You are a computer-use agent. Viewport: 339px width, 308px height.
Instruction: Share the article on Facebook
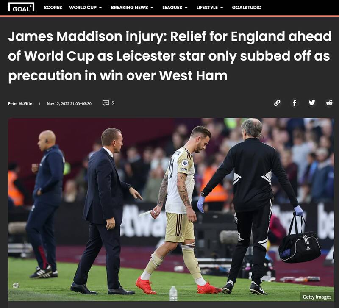(295, 103)
